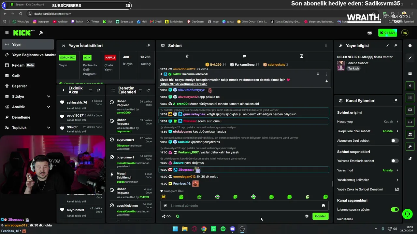Open Takipçilere özel sohbet options chevron

(x=397, y=131)
